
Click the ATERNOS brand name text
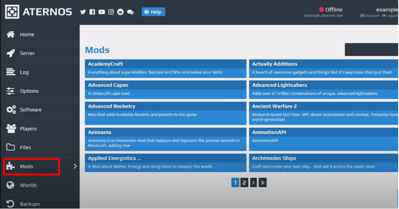point(47,12)
